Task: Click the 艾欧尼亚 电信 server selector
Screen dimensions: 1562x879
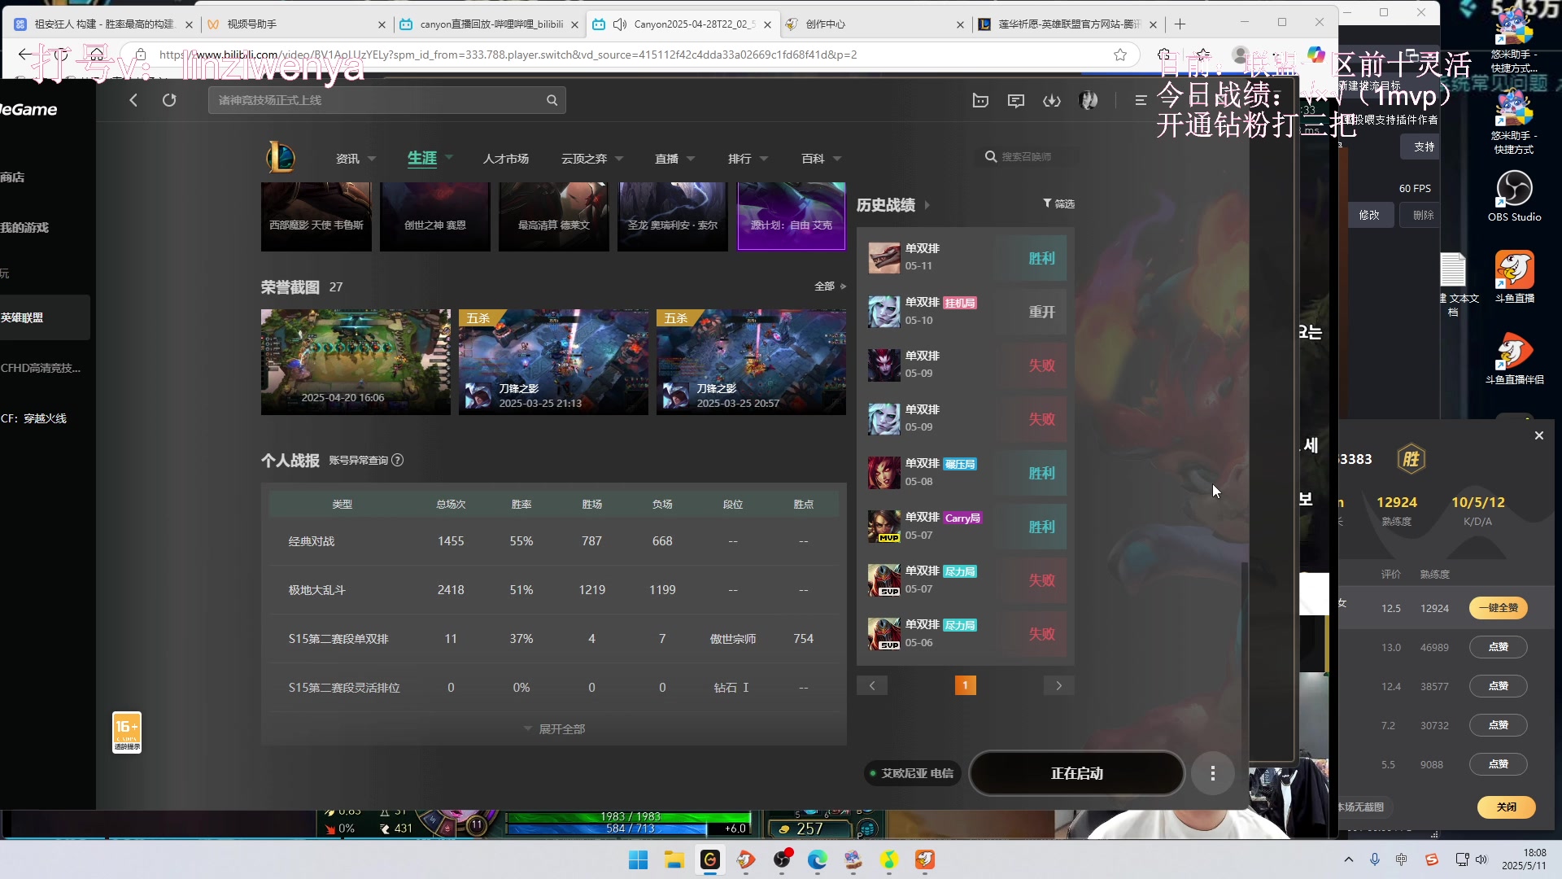Action: click(912, 773)
